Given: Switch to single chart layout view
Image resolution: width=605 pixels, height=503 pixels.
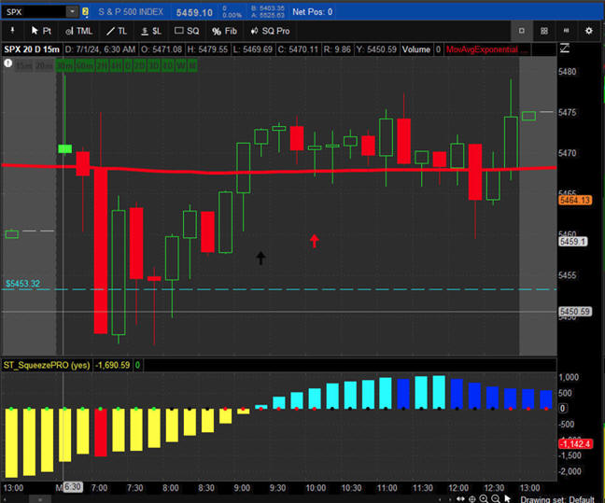Looking at the screenshot, I should 522,31.
